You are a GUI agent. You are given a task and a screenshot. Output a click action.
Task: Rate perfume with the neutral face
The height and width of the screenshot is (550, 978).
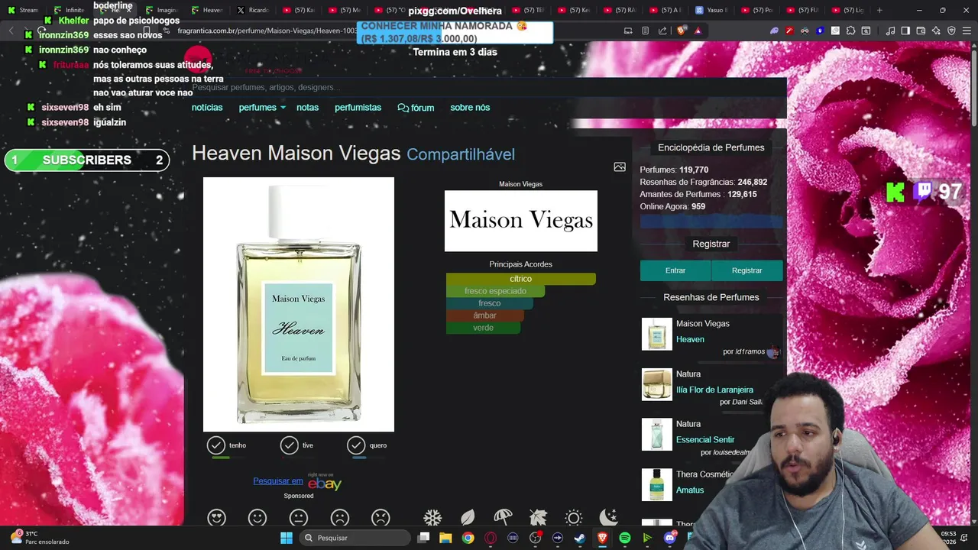299,518
